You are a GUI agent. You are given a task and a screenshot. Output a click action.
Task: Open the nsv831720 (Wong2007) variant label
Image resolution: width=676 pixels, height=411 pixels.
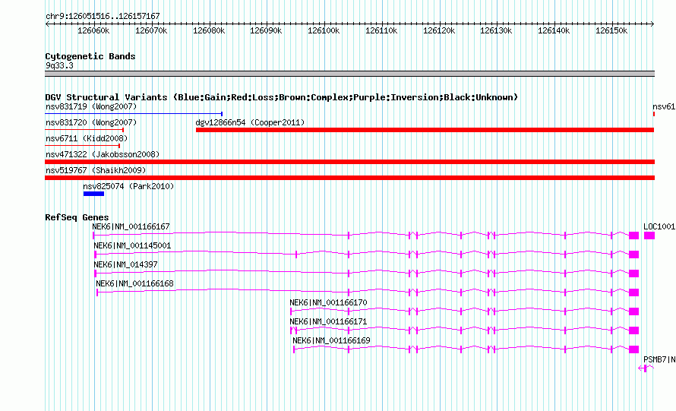[x=91, y=122]
